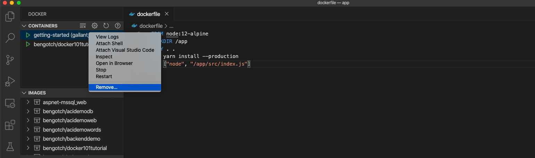Click the Docker whale icon on dockerfile tab
The height and width of the screenshot is (158, 535).
pos(132,14)
